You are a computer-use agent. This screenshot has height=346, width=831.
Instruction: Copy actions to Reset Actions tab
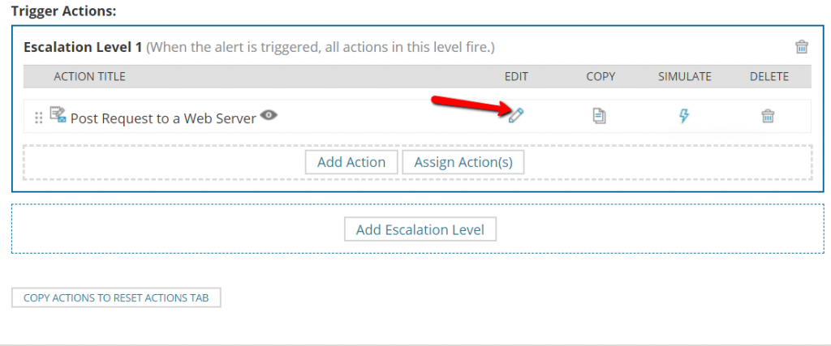pyautogui.click(x=116, y=298)
